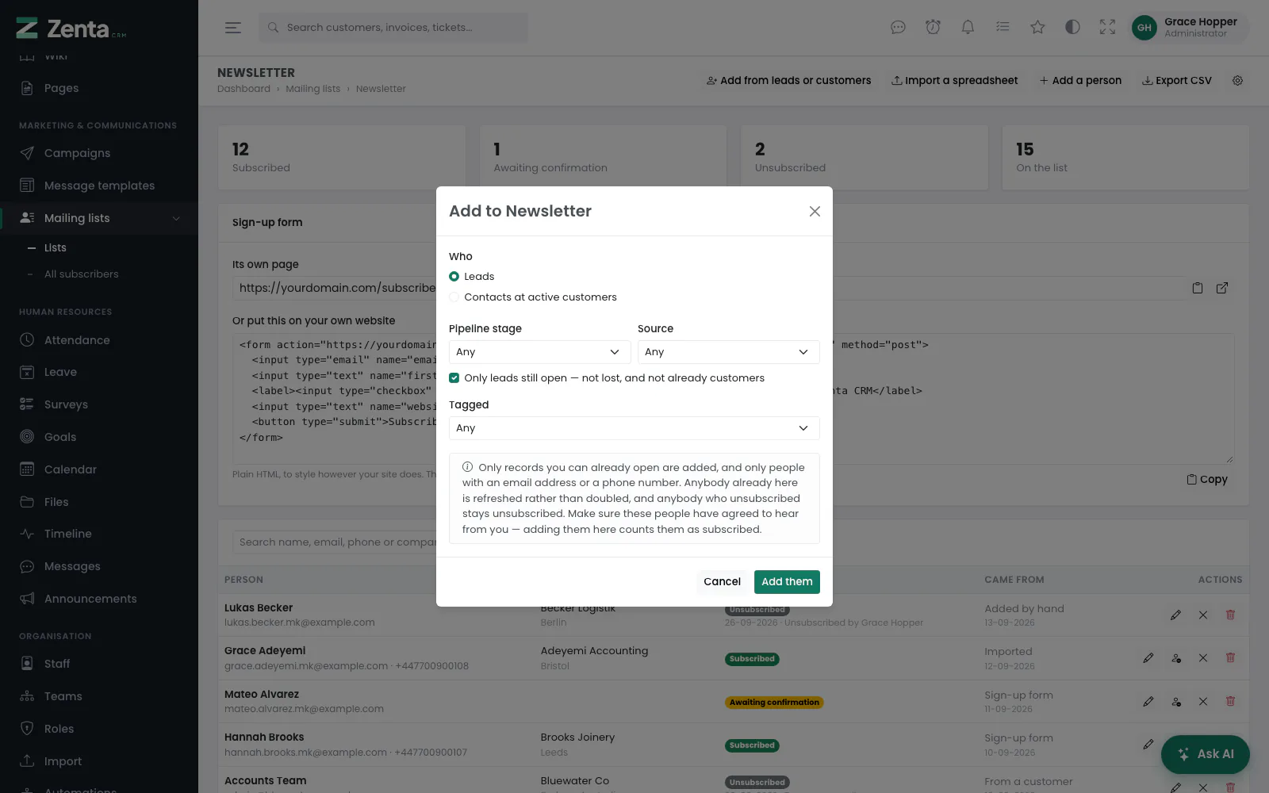Open the alarm clock reminders icon
The width and height of the screenshot is (1269, 793).
[933, 28]
